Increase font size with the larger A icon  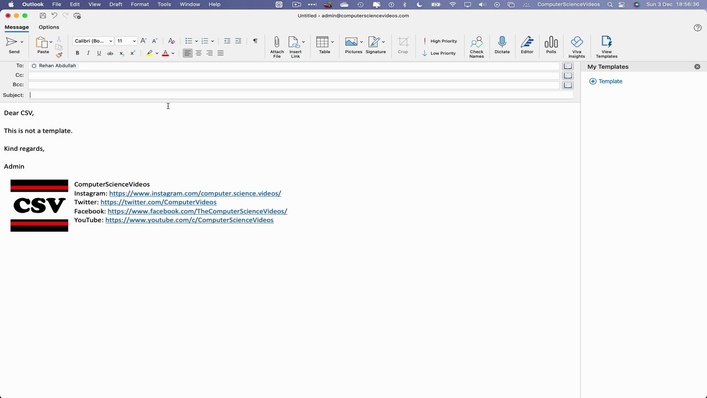tap(144, 41)
